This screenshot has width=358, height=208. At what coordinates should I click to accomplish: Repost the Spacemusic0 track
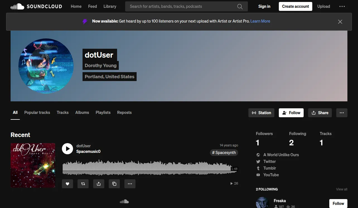[x=83, y=184]
